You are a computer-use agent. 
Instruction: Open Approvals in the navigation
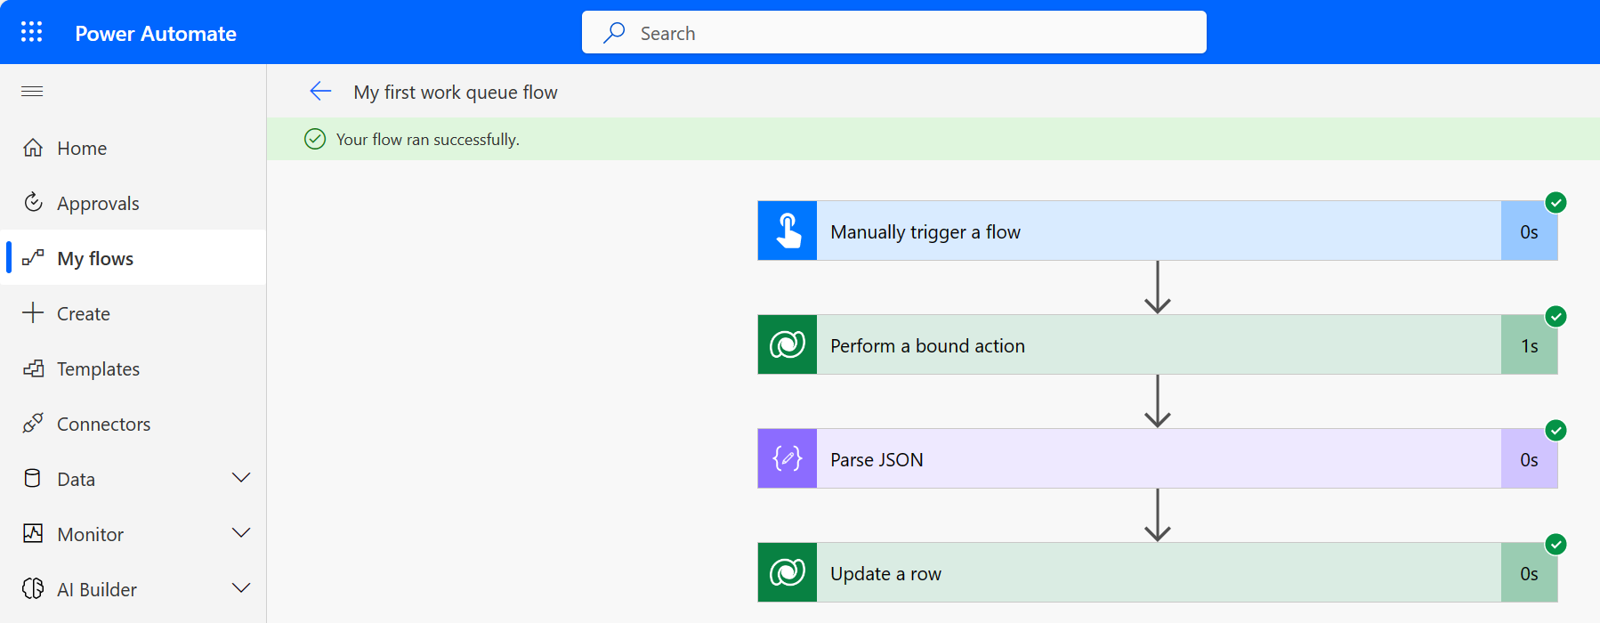coord(98,204)
